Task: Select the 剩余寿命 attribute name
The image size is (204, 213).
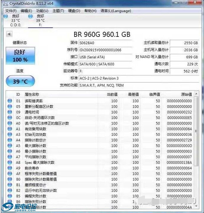Action: tap(32, 168)
